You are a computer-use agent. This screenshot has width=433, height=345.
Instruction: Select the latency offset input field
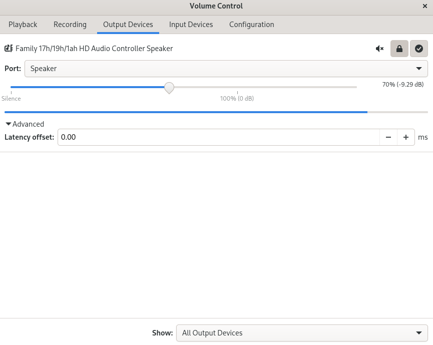[x=218, y=137]
